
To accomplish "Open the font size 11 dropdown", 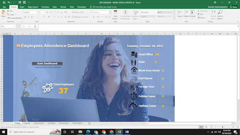I will pos(44,12).
